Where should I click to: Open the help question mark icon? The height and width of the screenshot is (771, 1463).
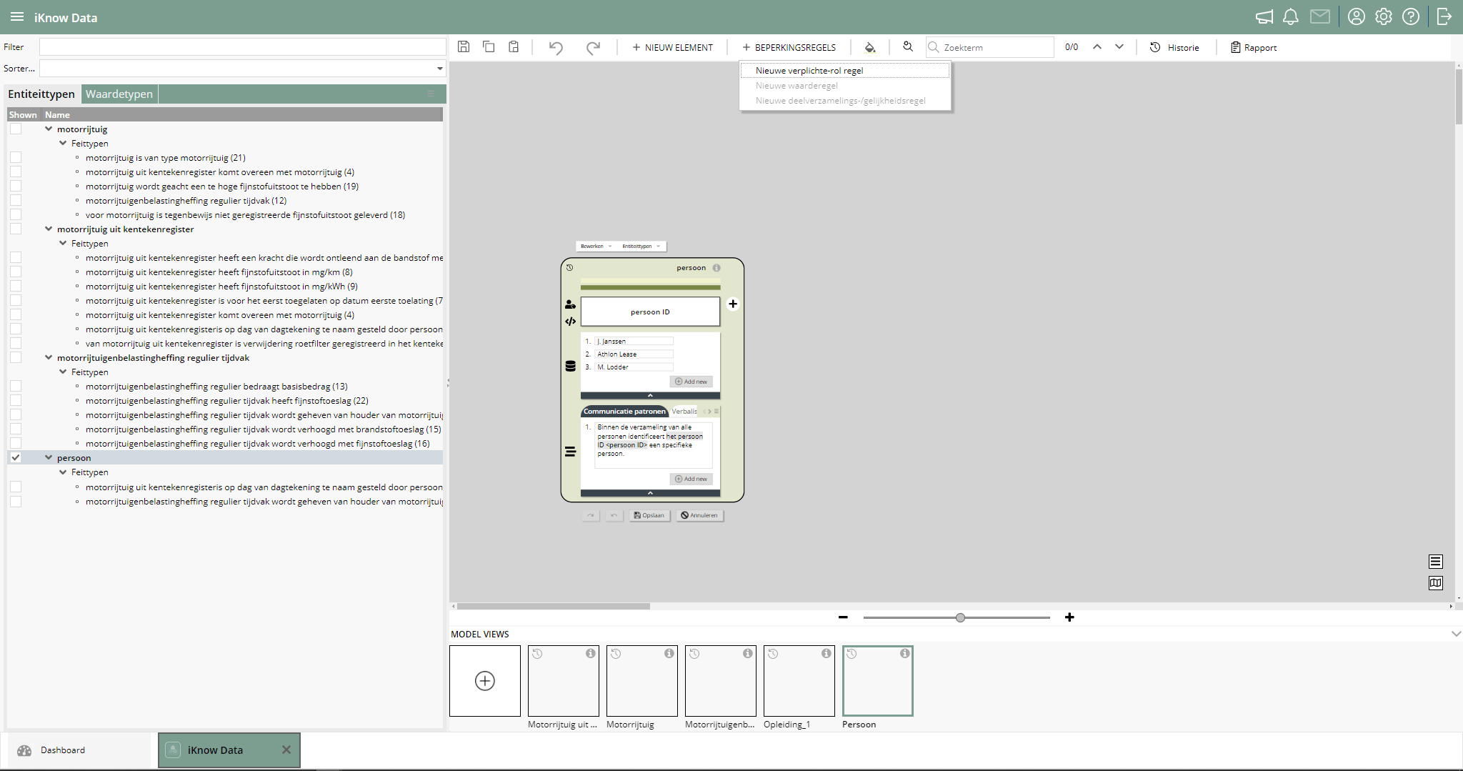(x=1411, y=17)
